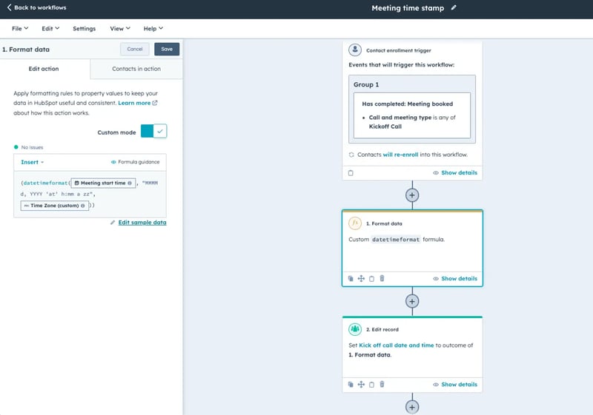
Task: Open the File menu
Action: pos(20,28)
